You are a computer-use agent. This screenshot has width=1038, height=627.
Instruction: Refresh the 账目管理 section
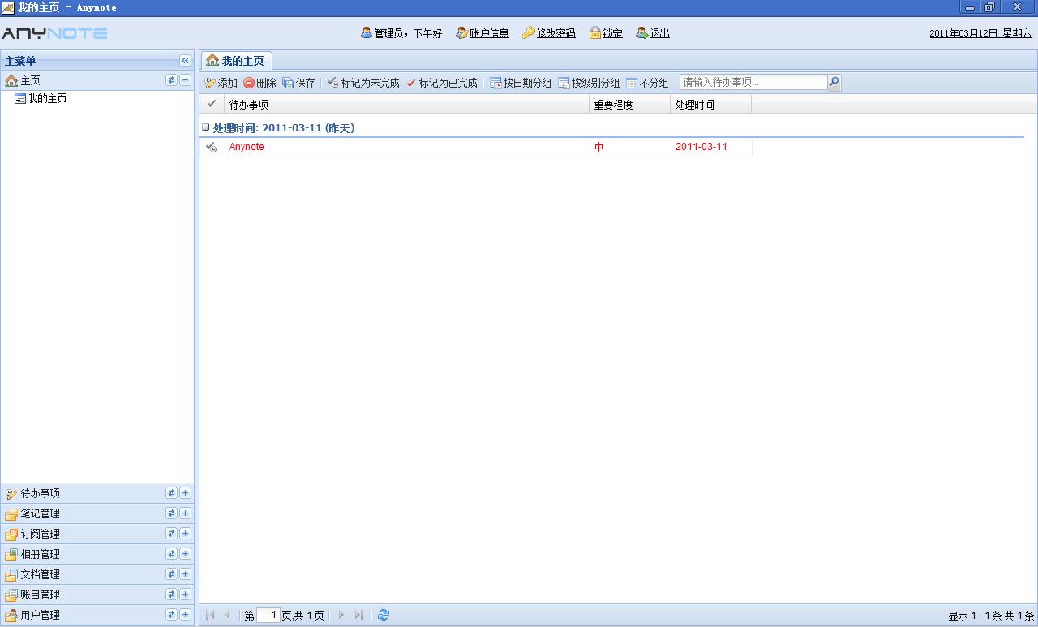(171, 594)
